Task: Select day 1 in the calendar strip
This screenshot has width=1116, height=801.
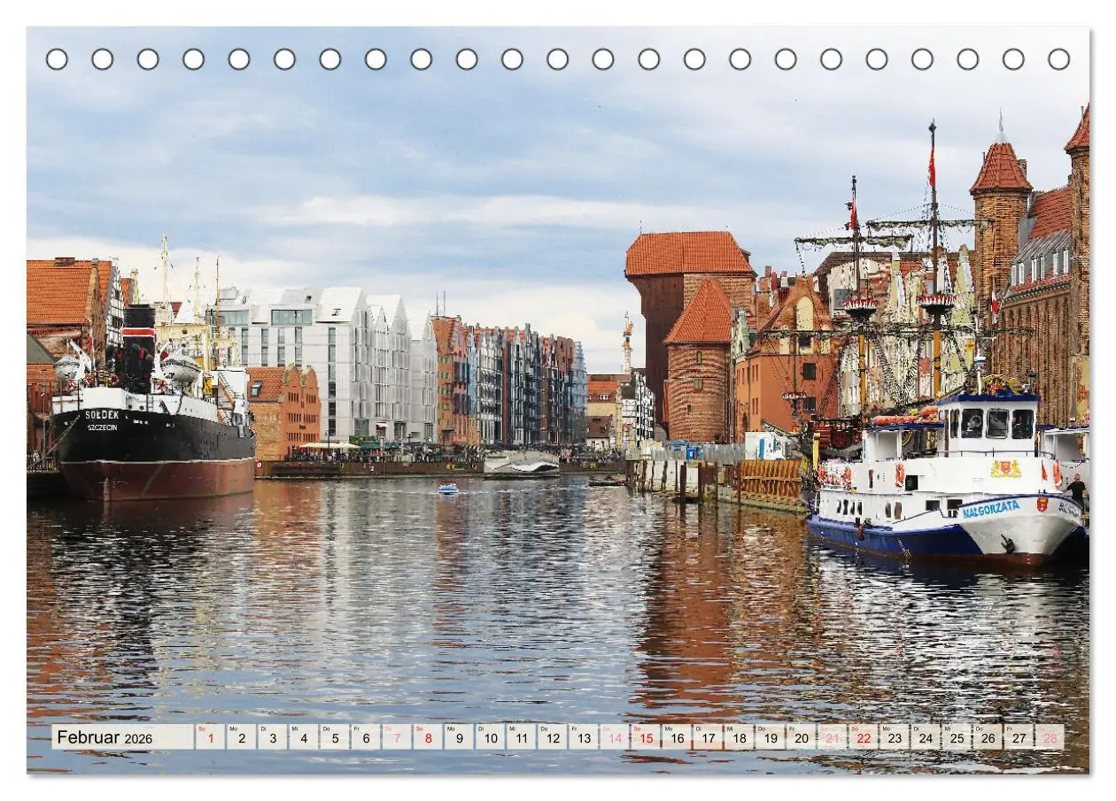Action: (211, 737)
